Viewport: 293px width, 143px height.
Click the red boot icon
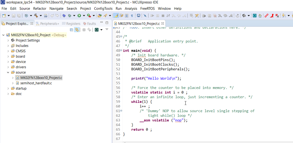coord(272,16)
